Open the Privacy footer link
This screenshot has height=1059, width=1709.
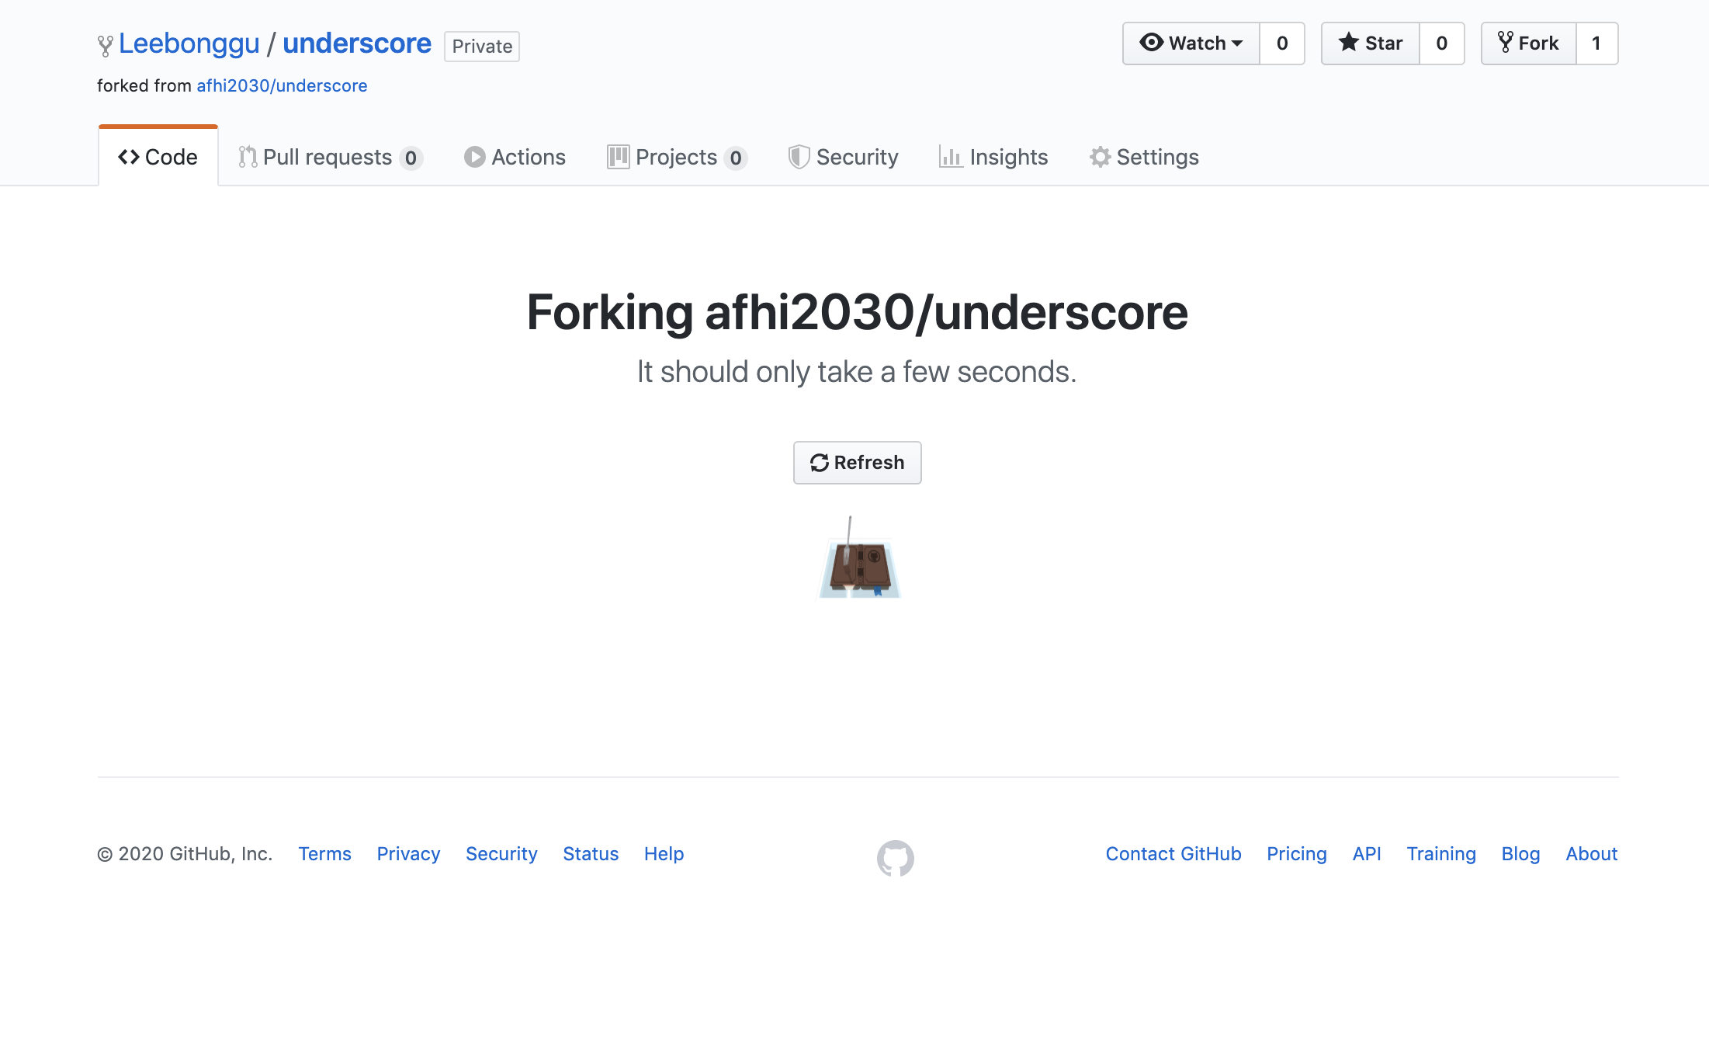pyautogui.click(x=408, y=854)
